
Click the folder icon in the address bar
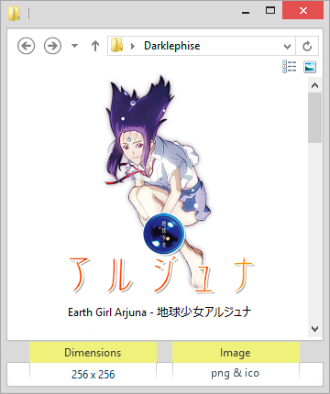pyautogui.click(x=116, y=45)
